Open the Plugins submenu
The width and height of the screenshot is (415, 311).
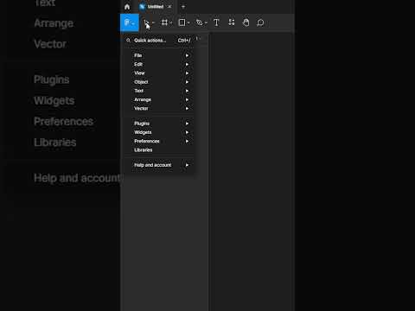(x=159, y=124)
